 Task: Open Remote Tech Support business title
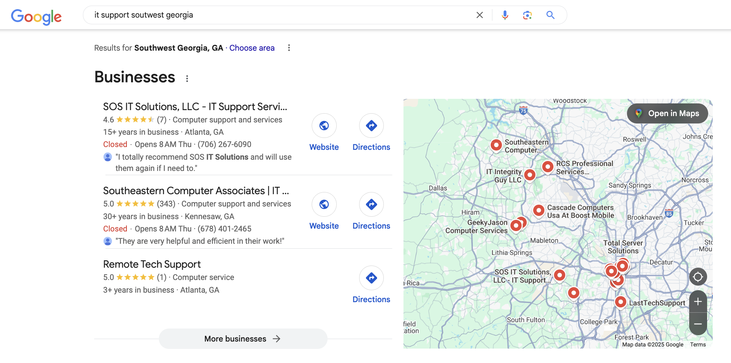click(152, 264)
